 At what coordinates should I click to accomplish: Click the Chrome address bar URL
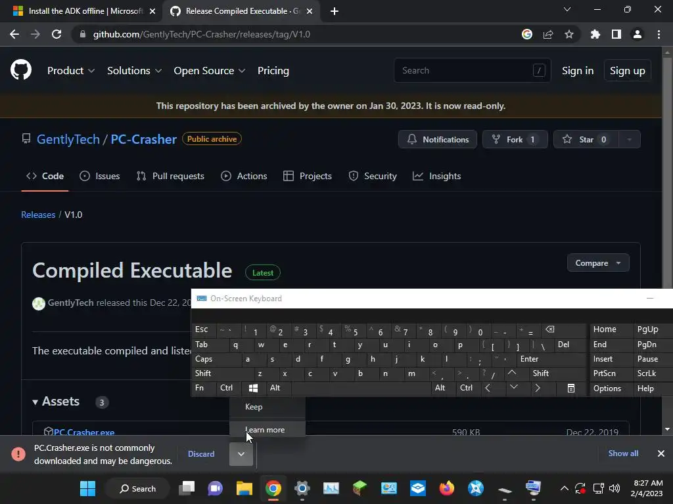tap(201, 34)
